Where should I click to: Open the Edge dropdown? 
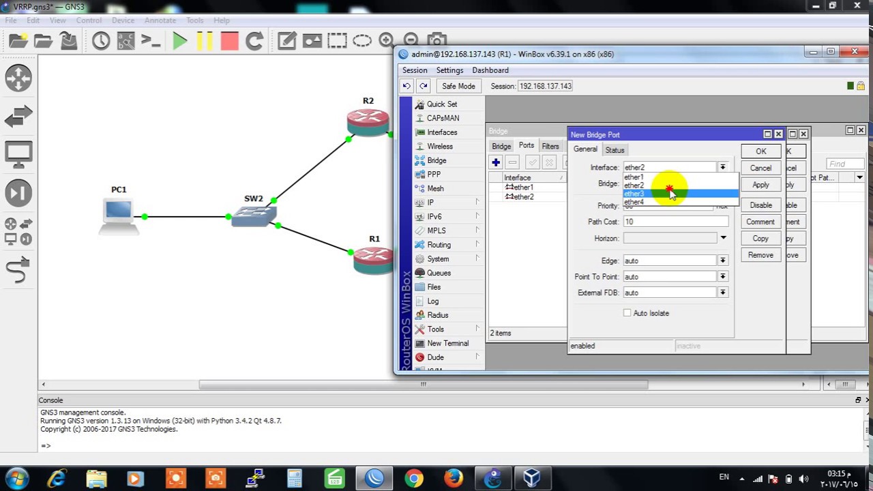[x=722, y=261]
